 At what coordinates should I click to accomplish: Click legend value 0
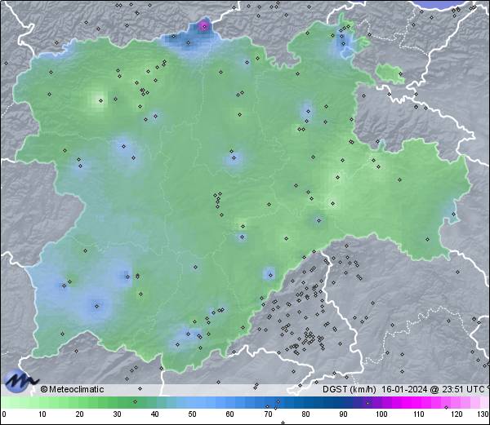tap(4, 414)
